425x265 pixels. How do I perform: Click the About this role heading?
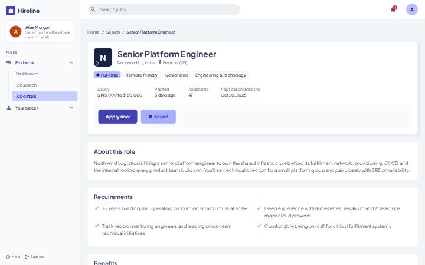pos(115,151)
